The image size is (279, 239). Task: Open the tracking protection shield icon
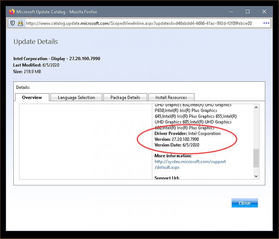pyautogui.click(x=12, y=23)
